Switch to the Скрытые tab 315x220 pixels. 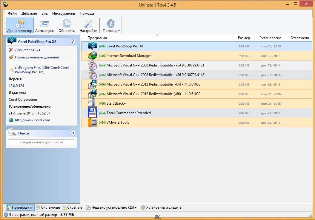tap(72, 207)
